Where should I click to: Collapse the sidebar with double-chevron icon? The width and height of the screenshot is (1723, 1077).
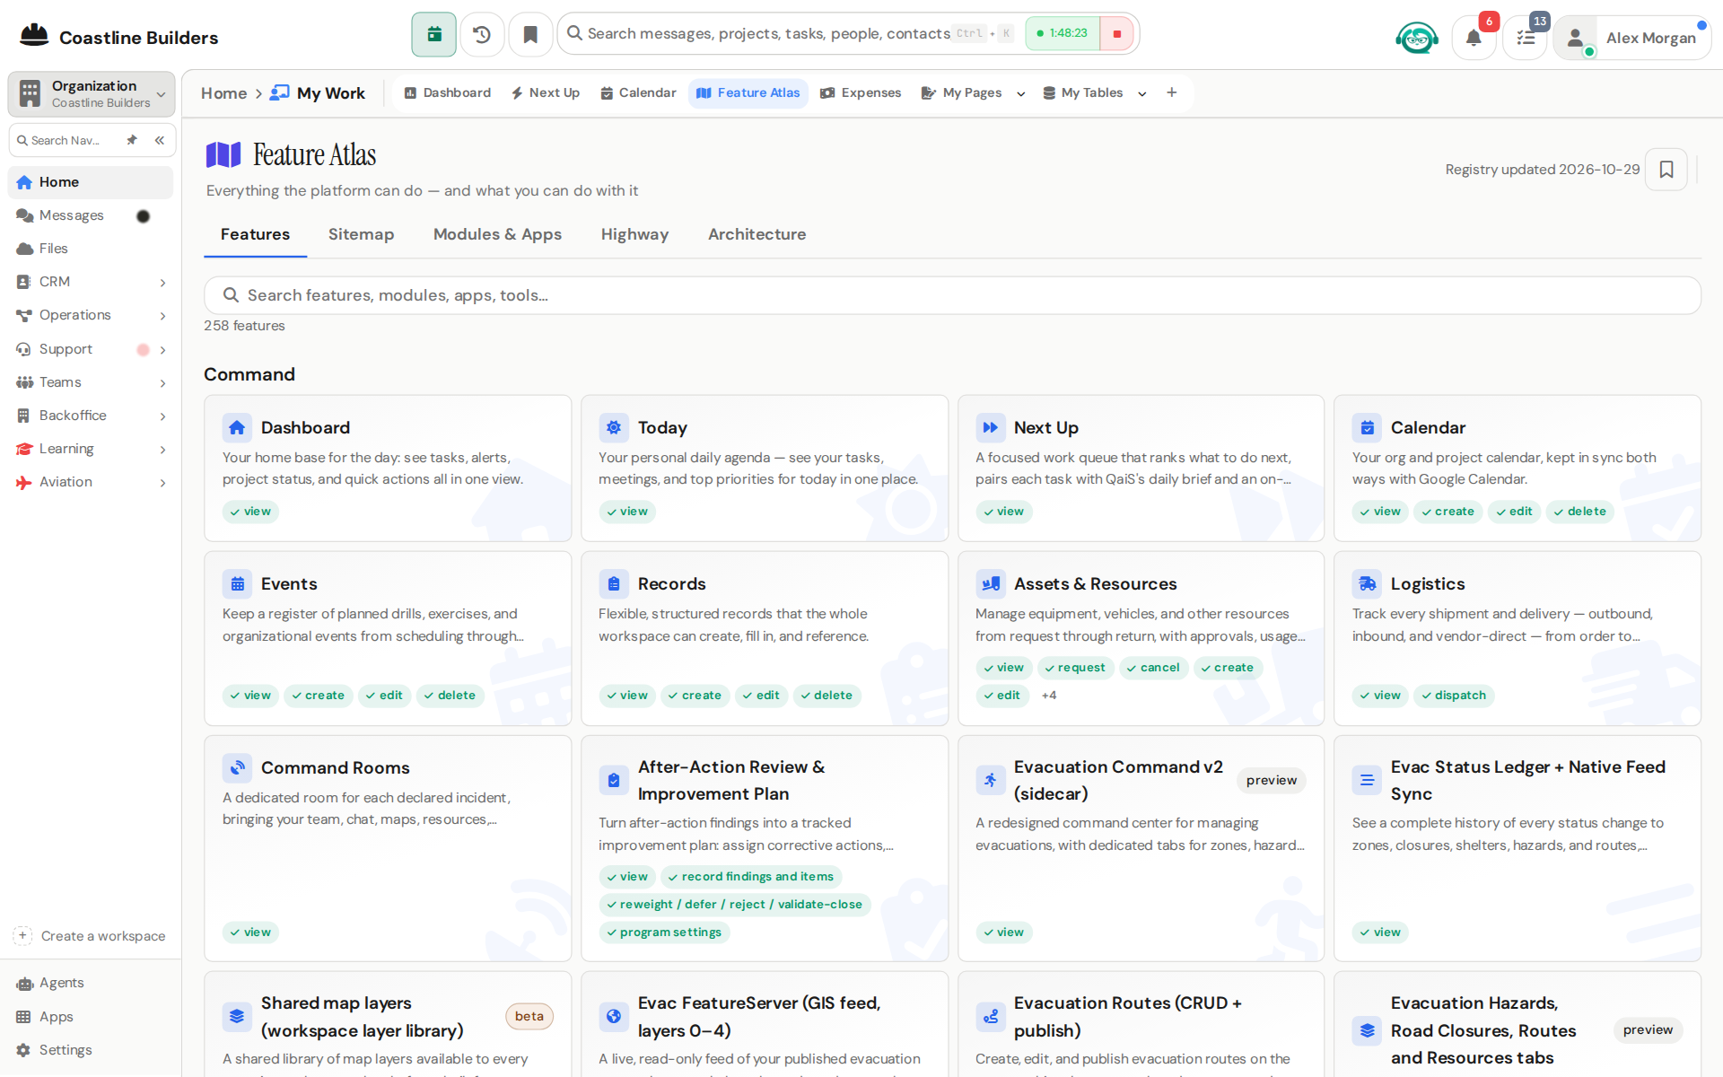click(x=160, y=140)
